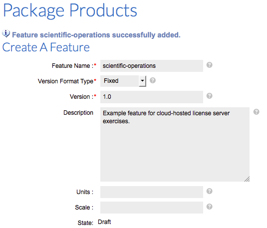Open help for Version Format Type
The height and width of the screenshot is (228, 267).
pos(153,80)
